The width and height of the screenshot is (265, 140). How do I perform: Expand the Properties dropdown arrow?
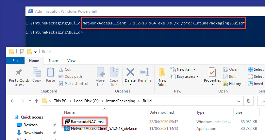pyautogui.click(x=212, y=85)
